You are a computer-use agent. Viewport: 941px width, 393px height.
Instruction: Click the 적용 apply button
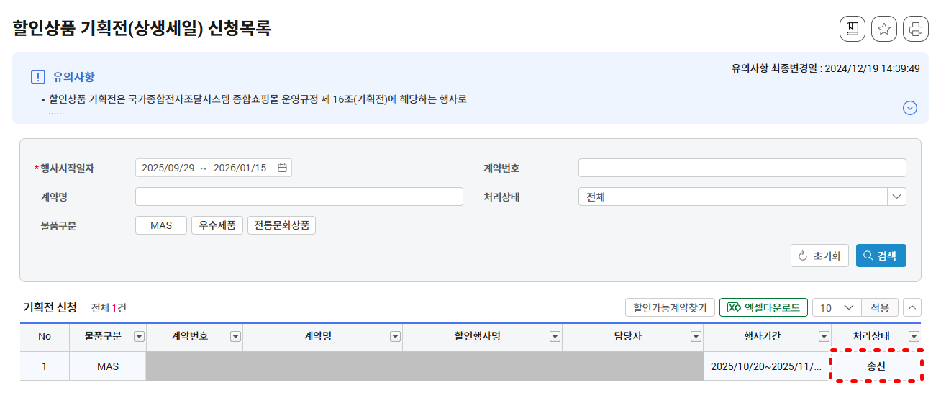tap(880, 307)
